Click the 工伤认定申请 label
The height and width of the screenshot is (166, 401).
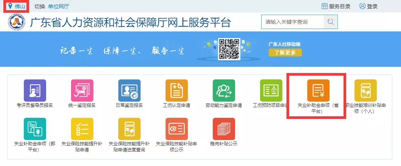(177, 105)
